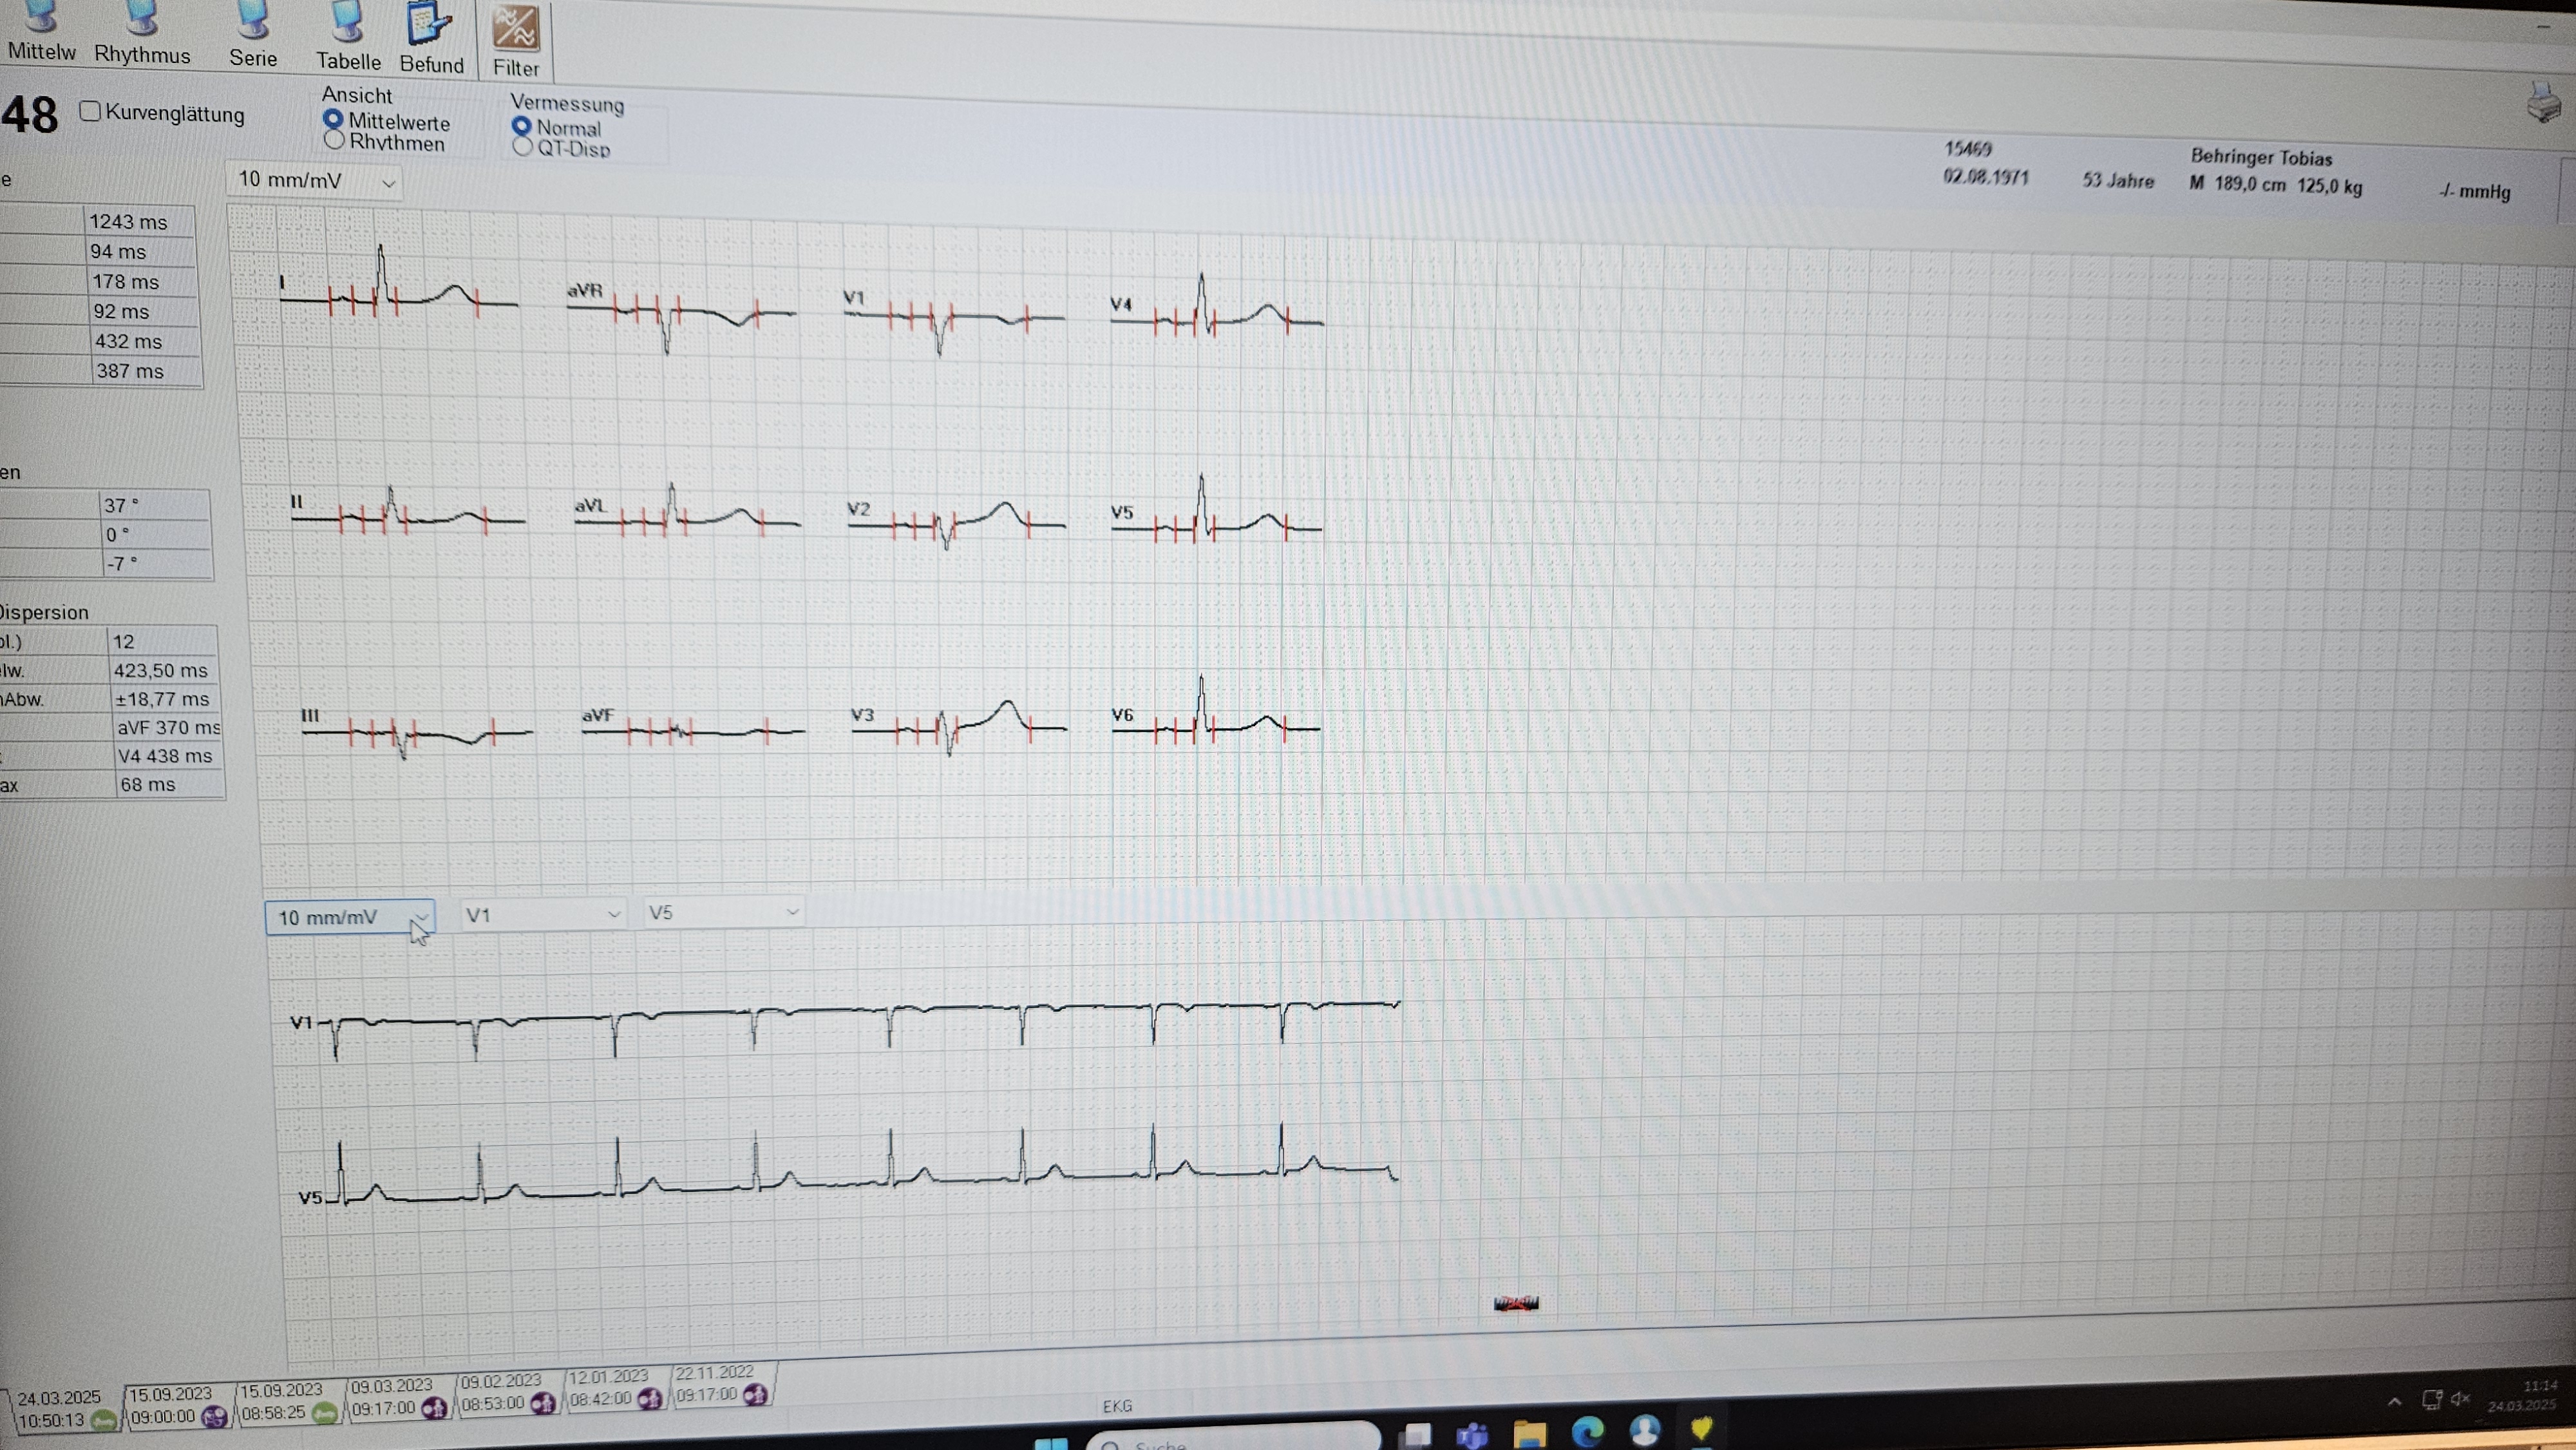
Task: Select the QT-Disp measurement radio button
Action: click(x=522, y=147)
